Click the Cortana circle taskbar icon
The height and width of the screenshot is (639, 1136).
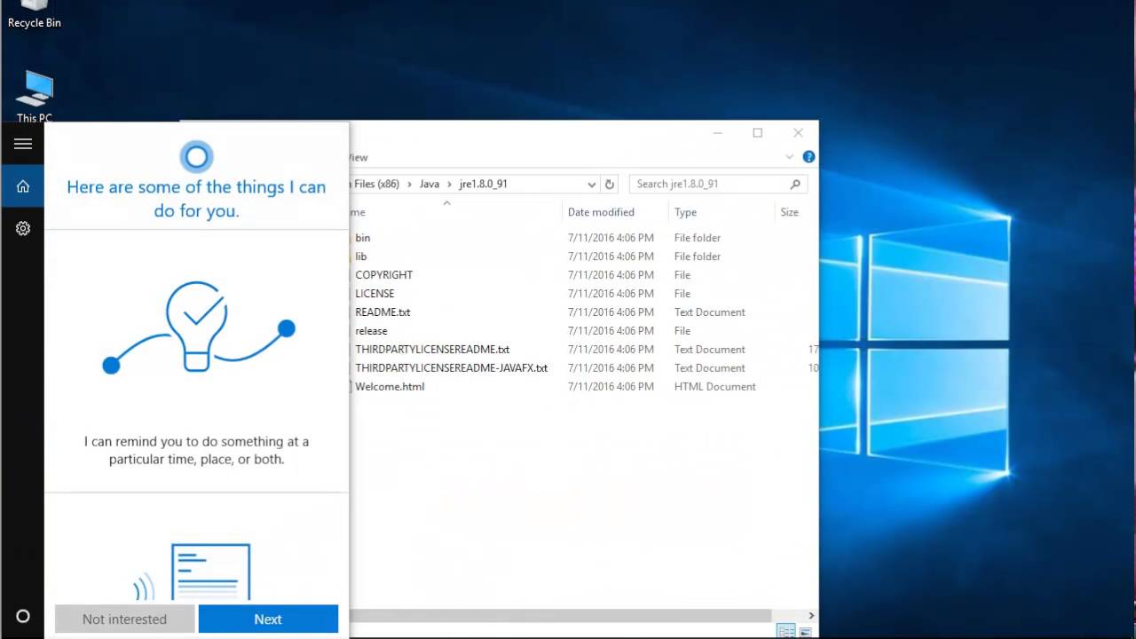click(23, 616)
